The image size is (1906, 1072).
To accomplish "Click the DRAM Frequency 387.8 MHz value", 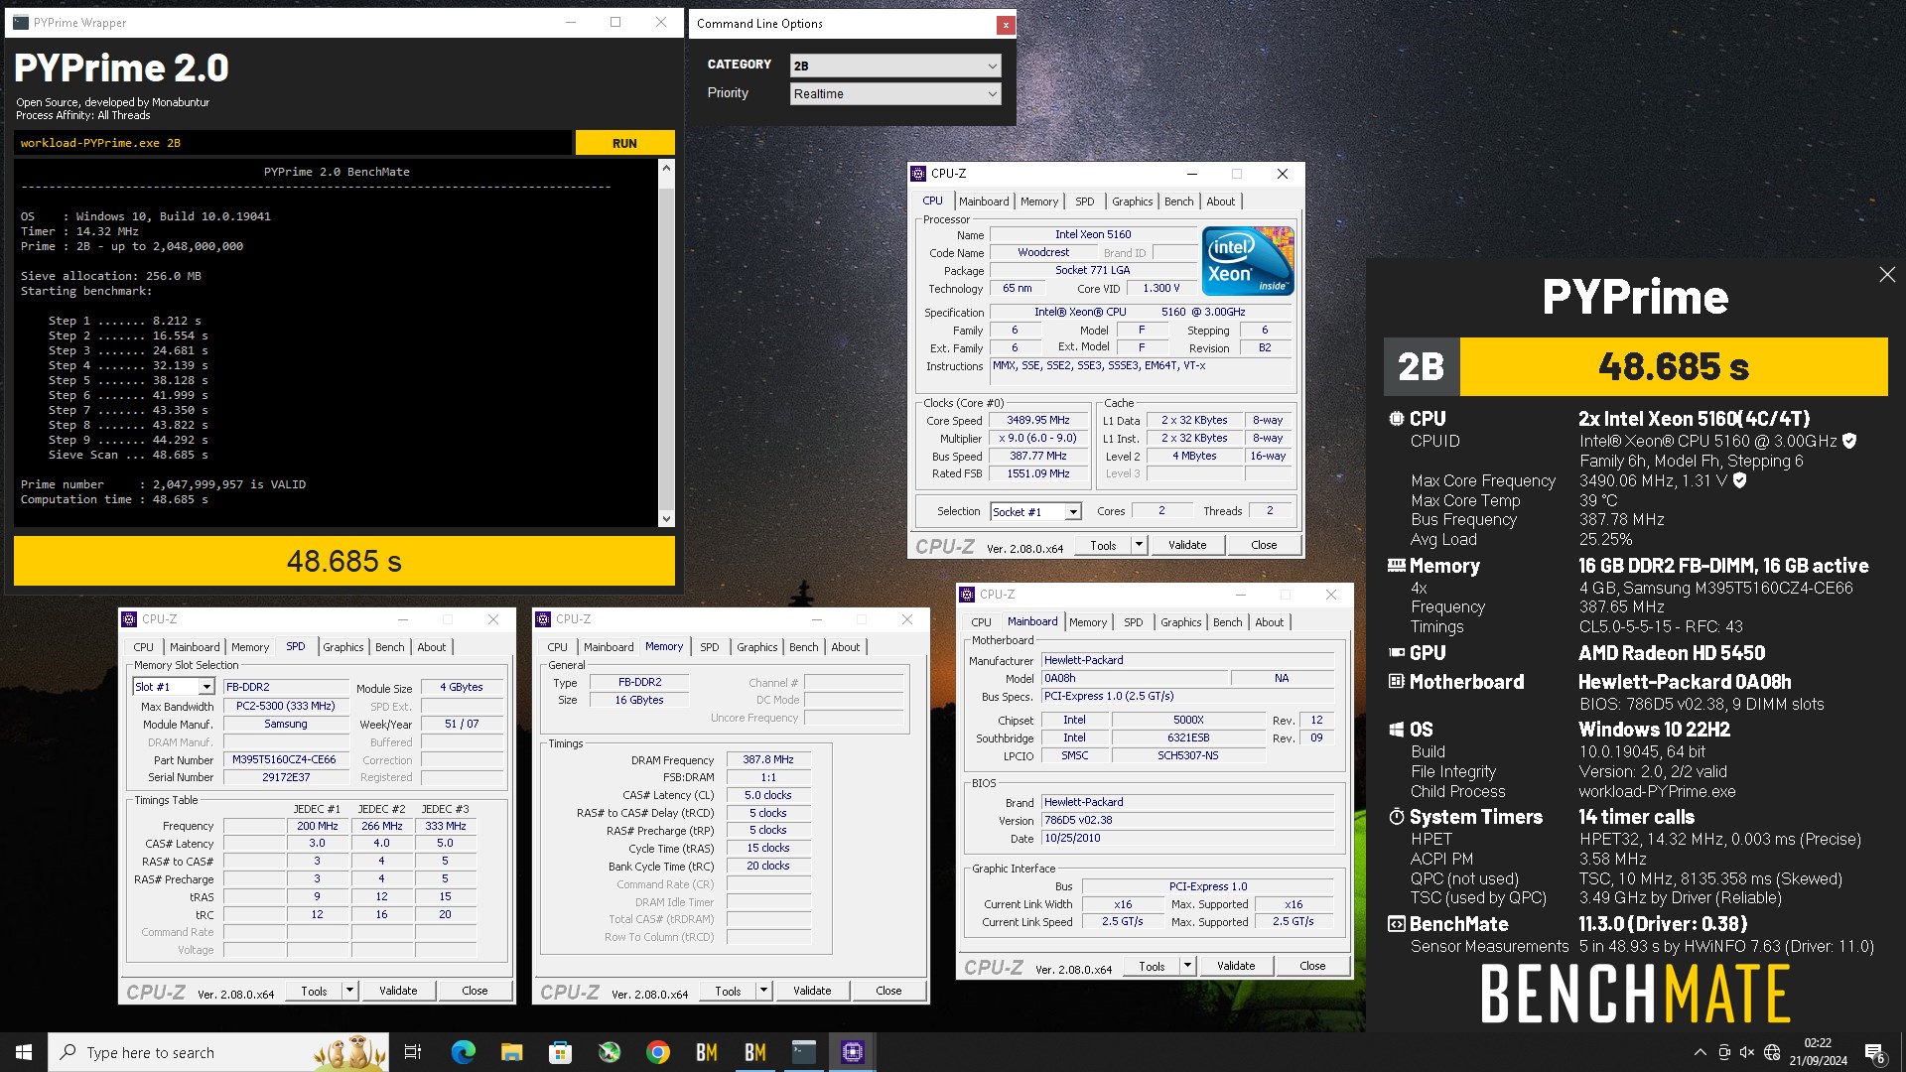I will (x=768, y=759).
